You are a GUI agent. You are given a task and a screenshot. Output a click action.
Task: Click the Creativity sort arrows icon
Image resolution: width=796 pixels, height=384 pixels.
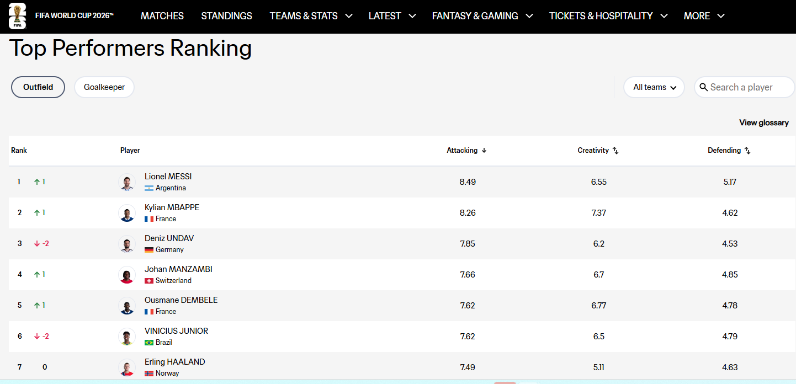[615, 151]
